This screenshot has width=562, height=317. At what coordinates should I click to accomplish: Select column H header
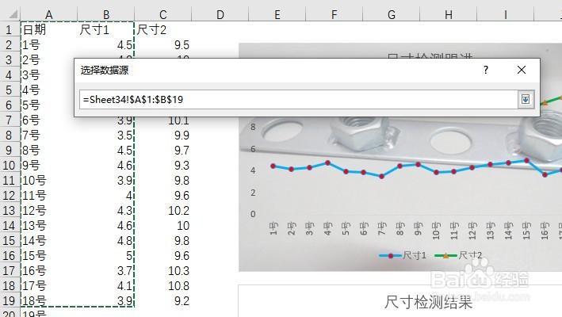point(448,14)
